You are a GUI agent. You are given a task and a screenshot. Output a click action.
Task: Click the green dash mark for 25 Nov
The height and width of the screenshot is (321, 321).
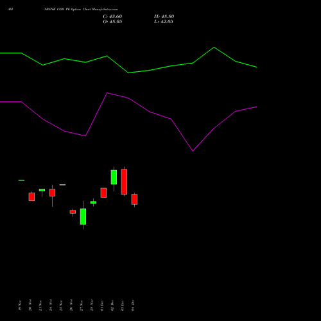click(62, 185)
